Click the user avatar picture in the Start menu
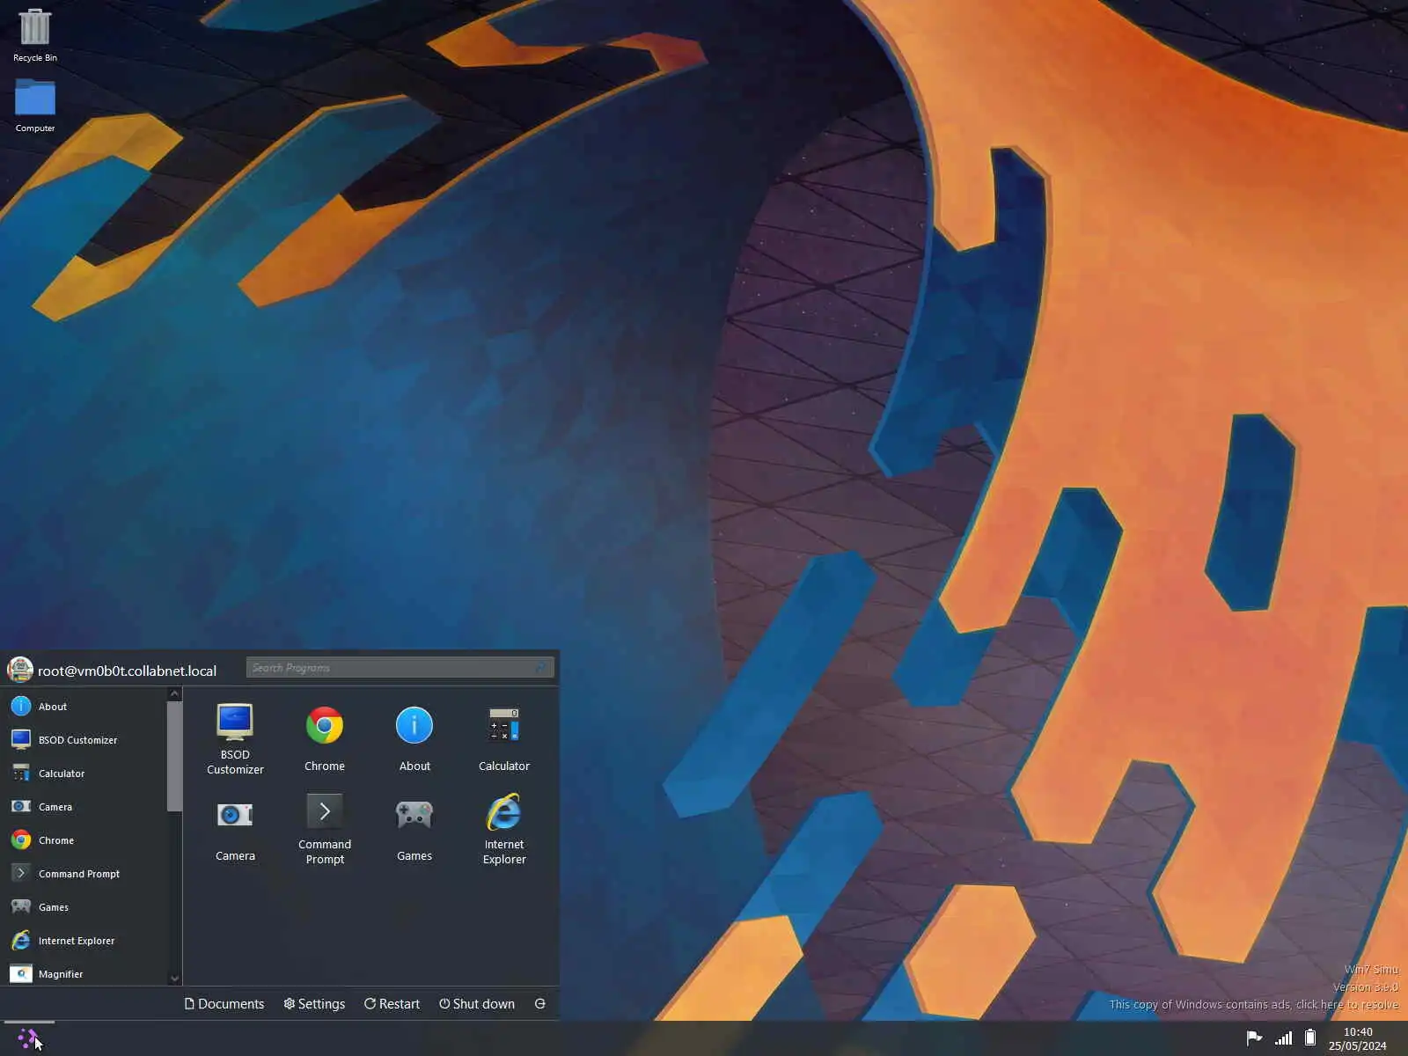The height and width of the screenshot is (1056, 1408). point(20,670)
